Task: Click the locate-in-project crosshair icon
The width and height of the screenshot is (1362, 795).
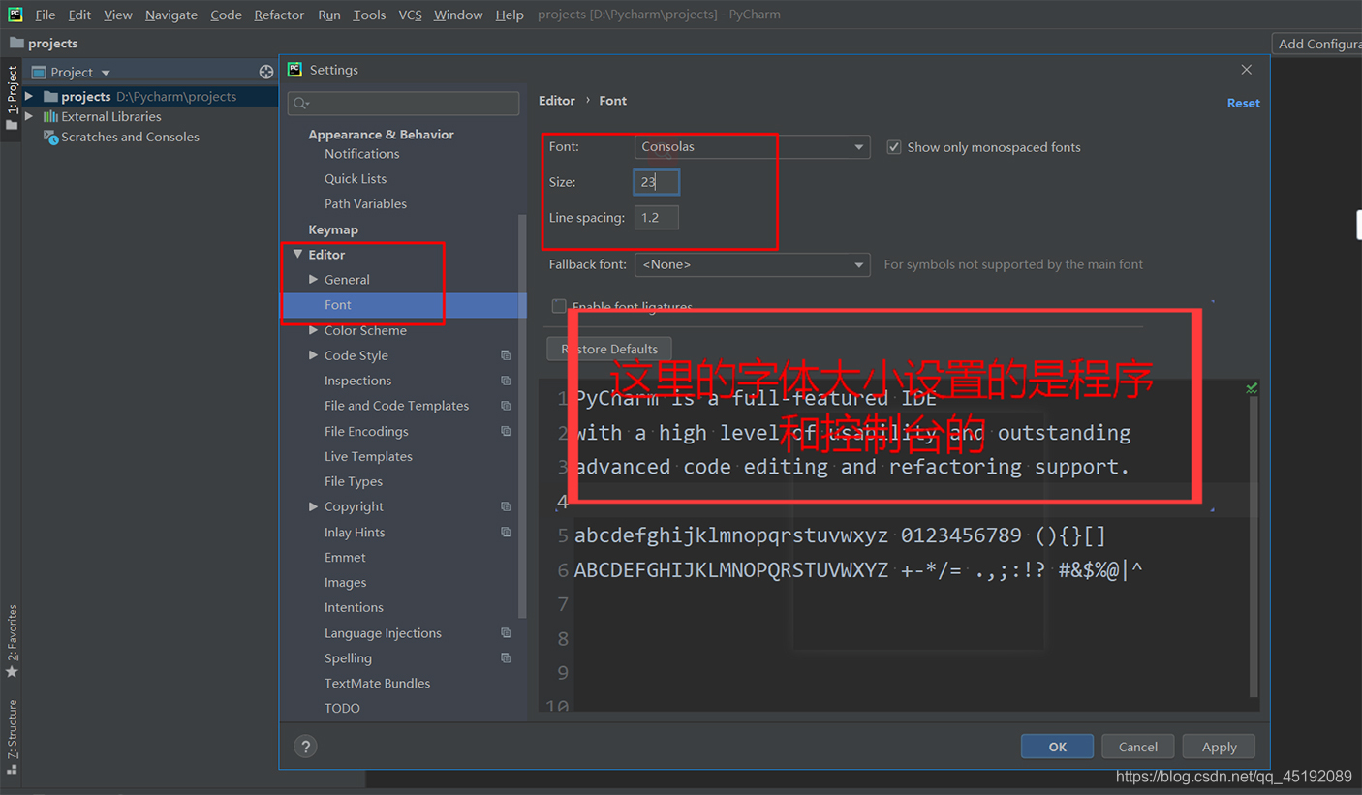Action: [x=266, y=72]
